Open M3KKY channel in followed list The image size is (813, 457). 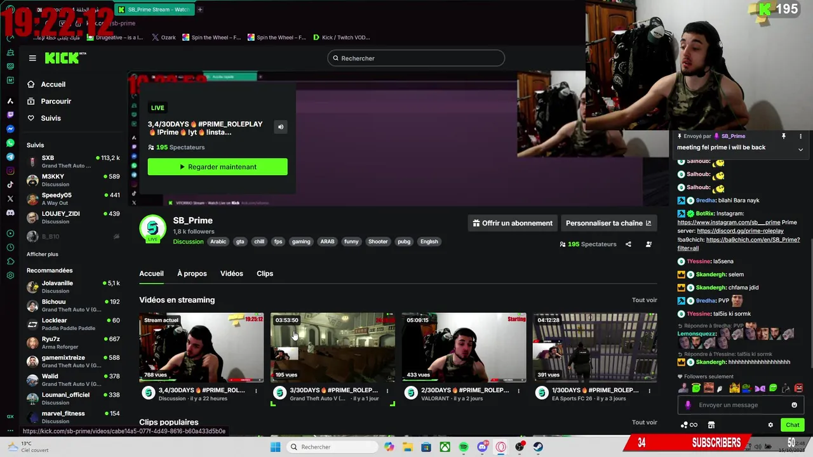pyautogui.click(x=73, y=180)
